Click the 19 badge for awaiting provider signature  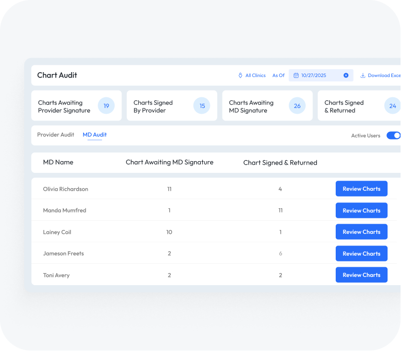(106, 106)
